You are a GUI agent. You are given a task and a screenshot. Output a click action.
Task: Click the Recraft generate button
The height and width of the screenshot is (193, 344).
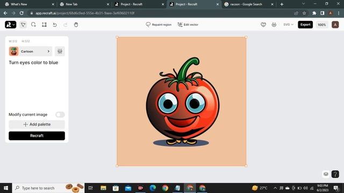click(x=37, y=136)
